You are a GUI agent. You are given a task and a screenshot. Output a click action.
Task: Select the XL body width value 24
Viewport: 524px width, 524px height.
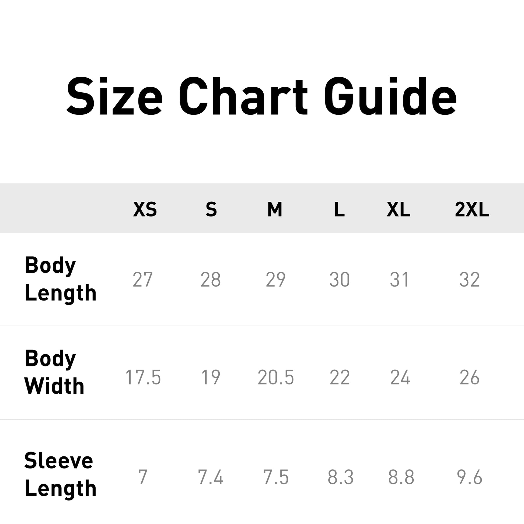(x=400, y=377)
